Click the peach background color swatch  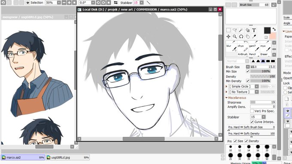[x=273, y=36]
